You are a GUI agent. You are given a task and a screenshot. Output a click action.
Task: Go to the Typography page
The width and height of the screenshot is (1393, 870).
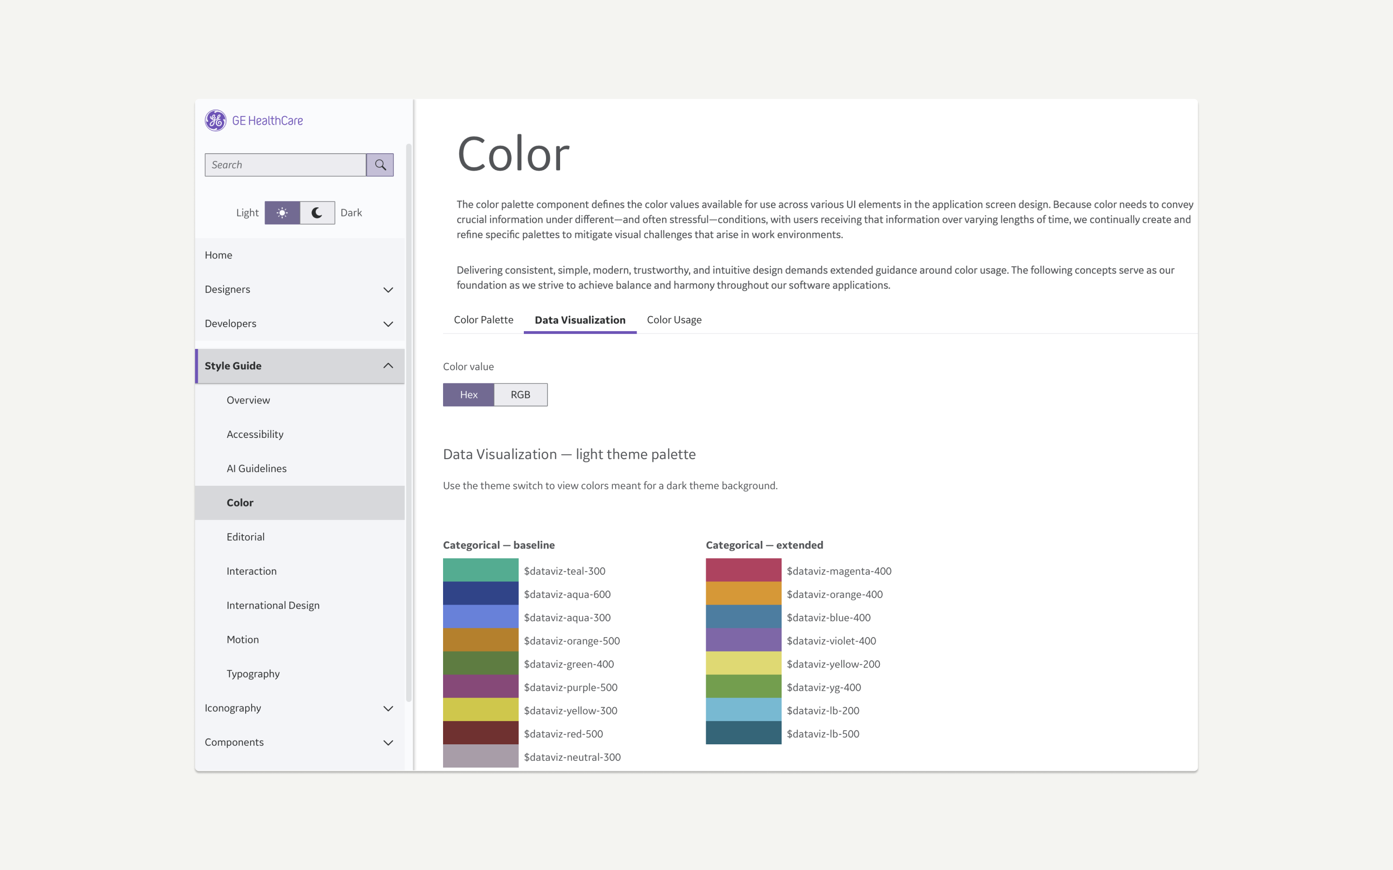[252, 674]
